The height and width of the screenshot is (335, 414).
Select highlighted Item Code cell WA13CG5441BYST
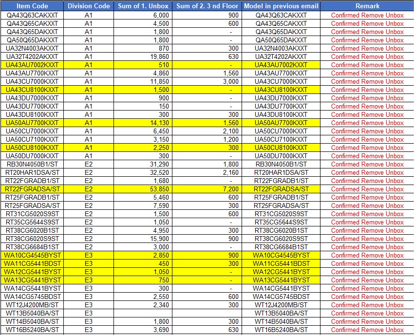[x=32, y=280]
